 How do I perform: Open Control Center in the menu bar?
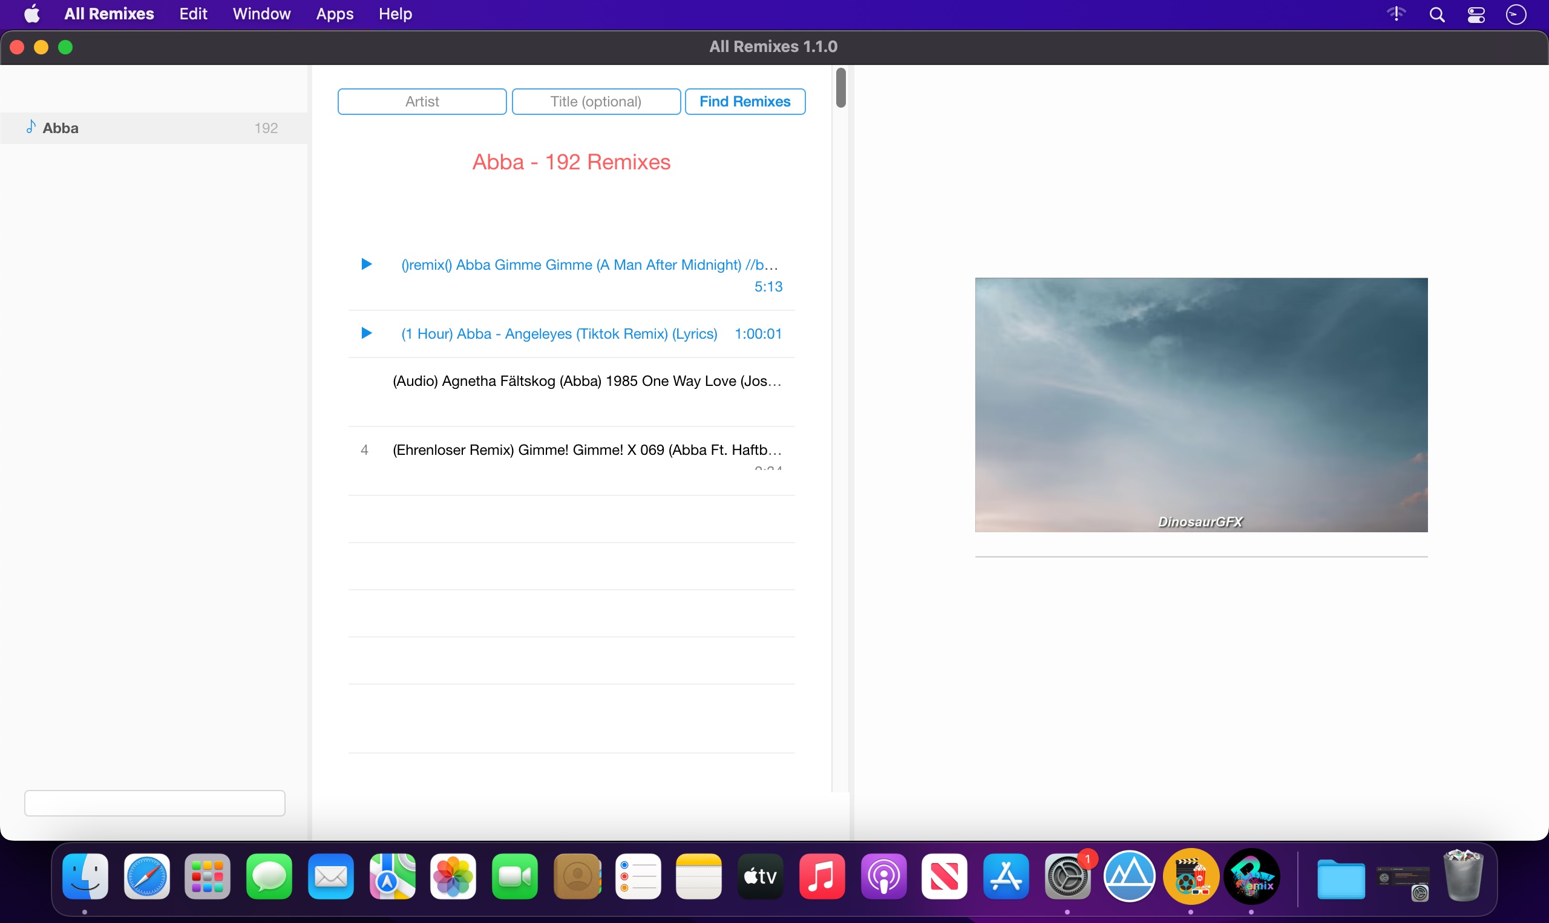[1476, 15]
